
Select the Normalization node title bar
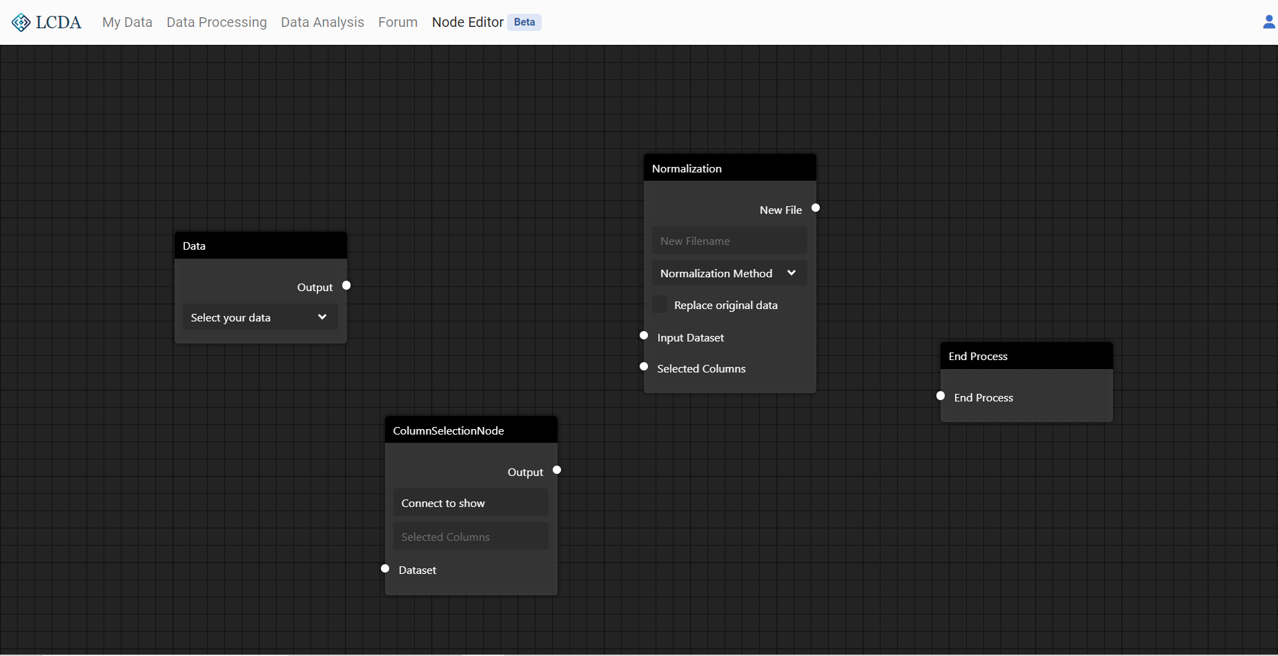coord(729,168)
